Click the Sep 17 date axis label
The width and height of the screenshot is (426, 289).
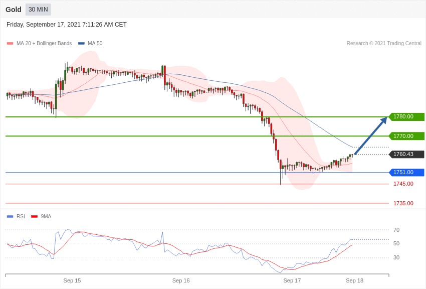pyautogui.click(x=292, y=280)
